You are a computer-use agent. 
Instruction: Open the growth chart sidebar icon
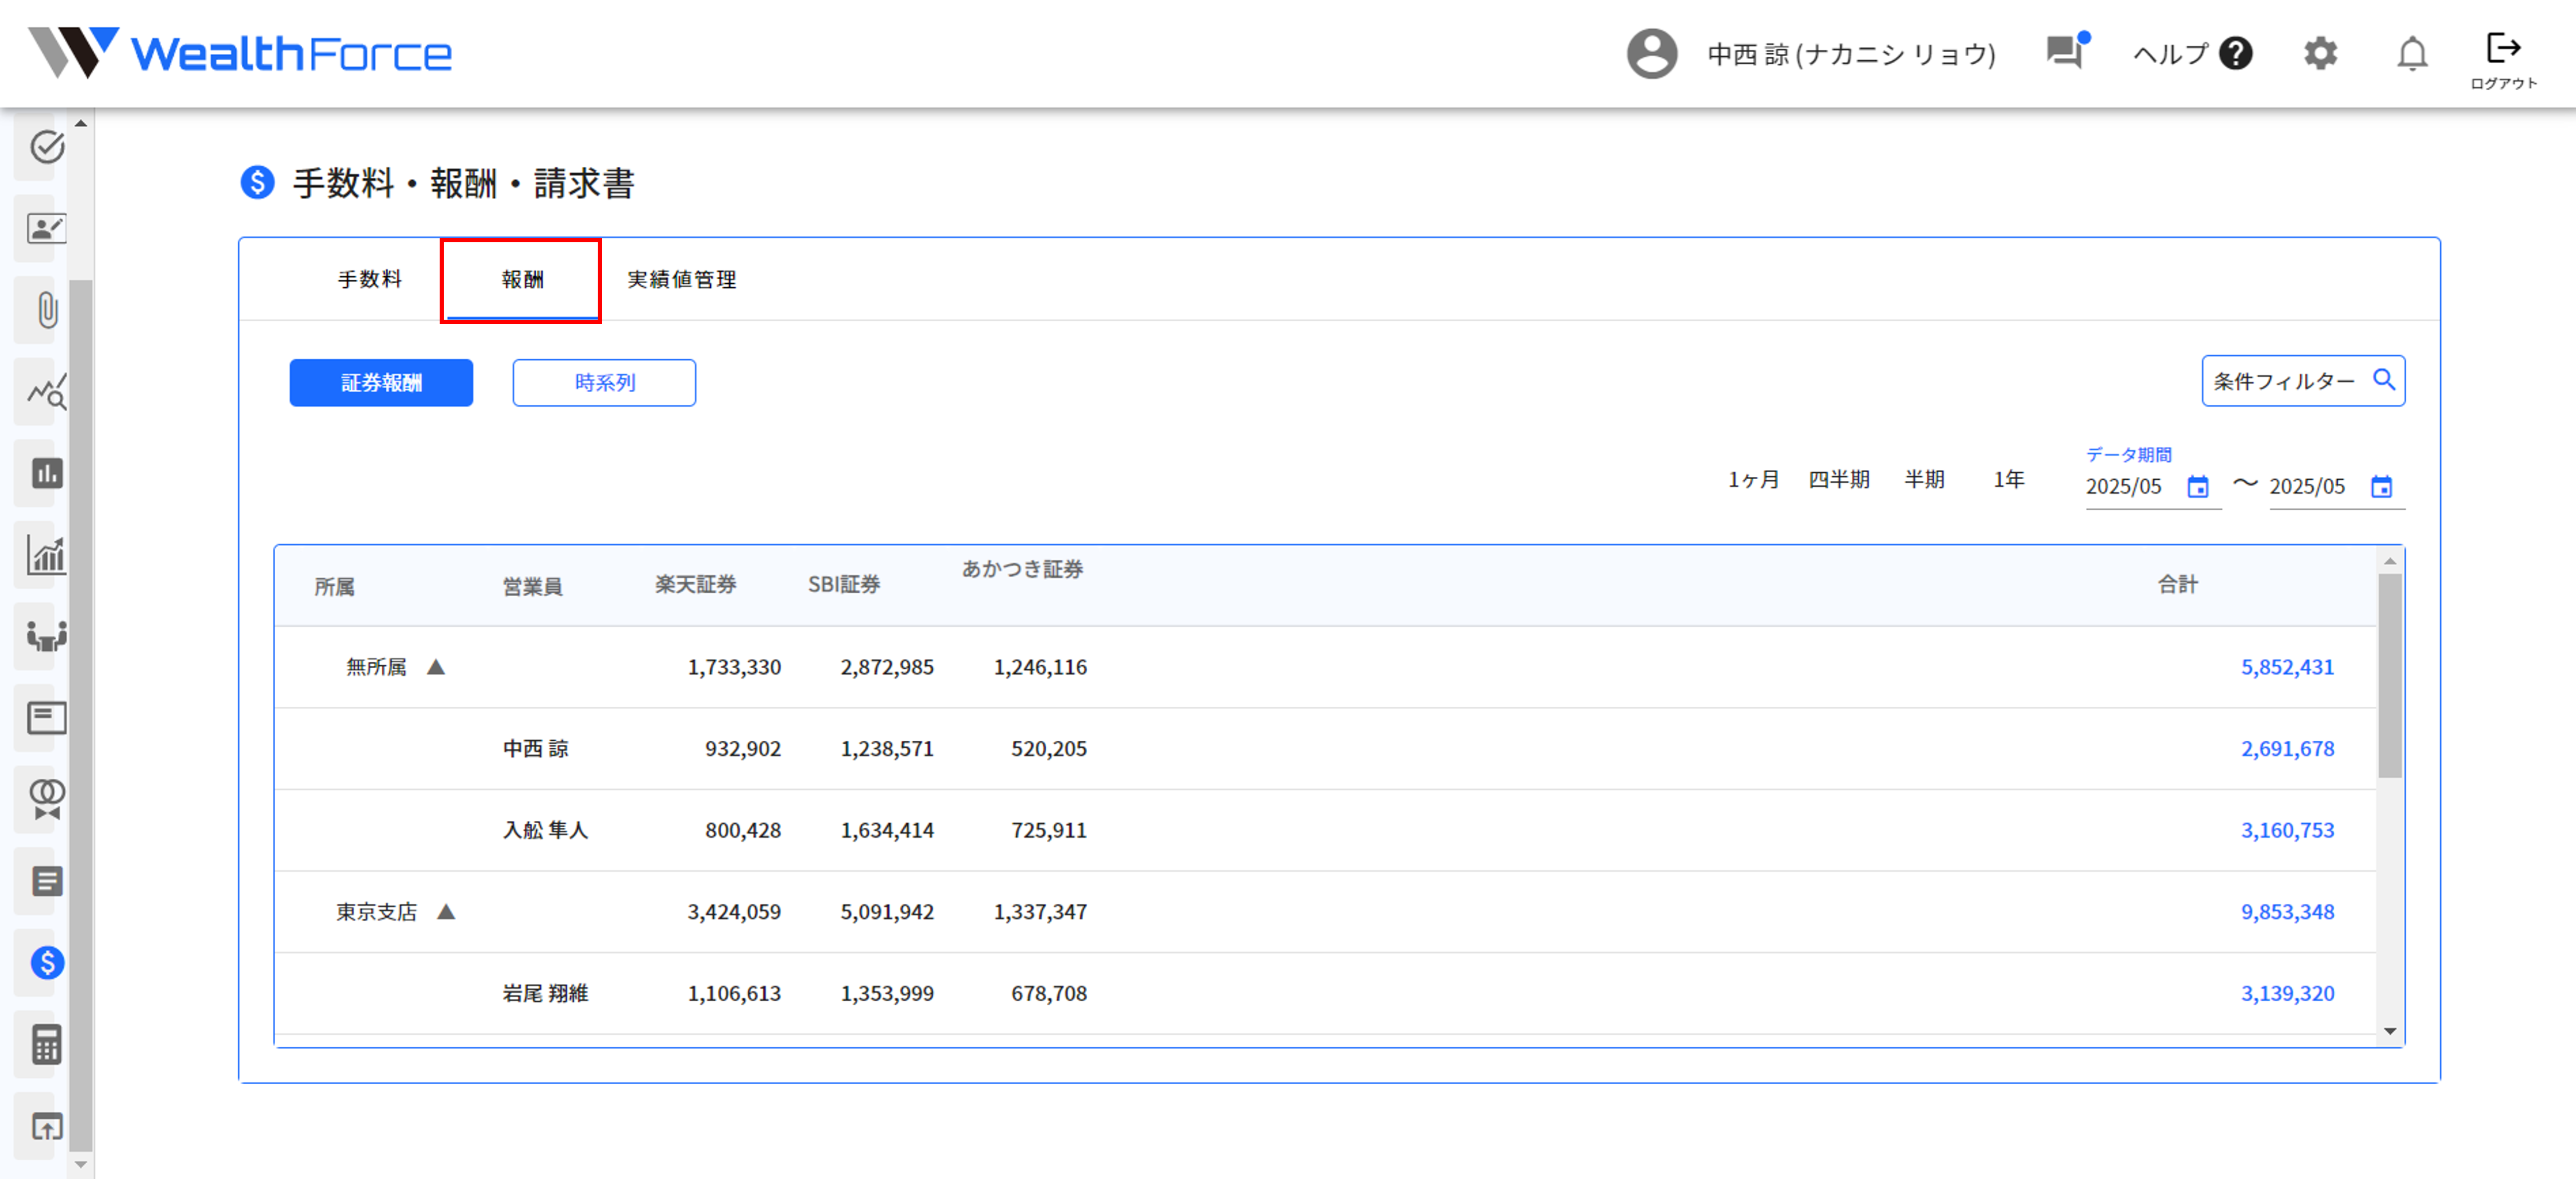pos(46,555)
